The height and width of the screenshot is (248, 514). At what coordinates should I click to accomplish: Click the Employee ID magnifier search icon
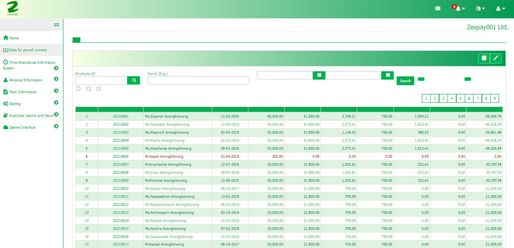[x=134, y=80]
